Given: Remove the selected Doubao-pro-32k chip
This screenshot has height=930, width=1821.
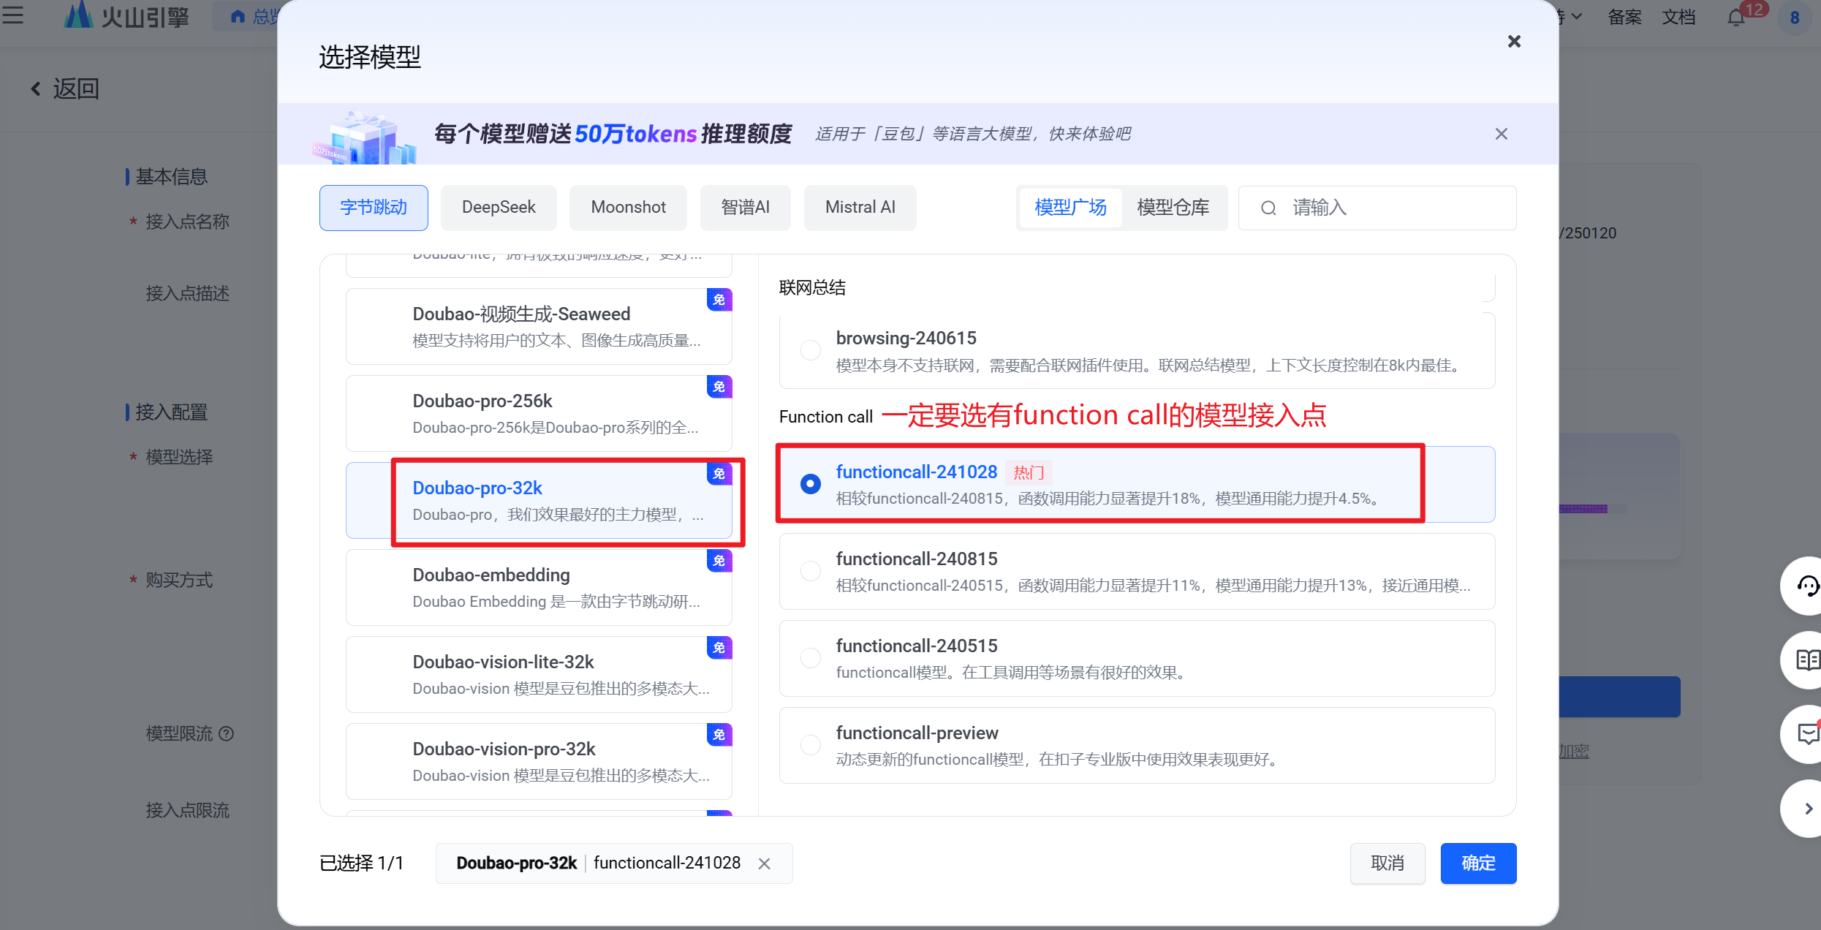Looking at the screenshot, I should point(764,863).
